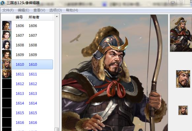Select portrait thumbnail for row 1610
The width and height of the screenshot is (192, 131).
(x=7, y=64)
